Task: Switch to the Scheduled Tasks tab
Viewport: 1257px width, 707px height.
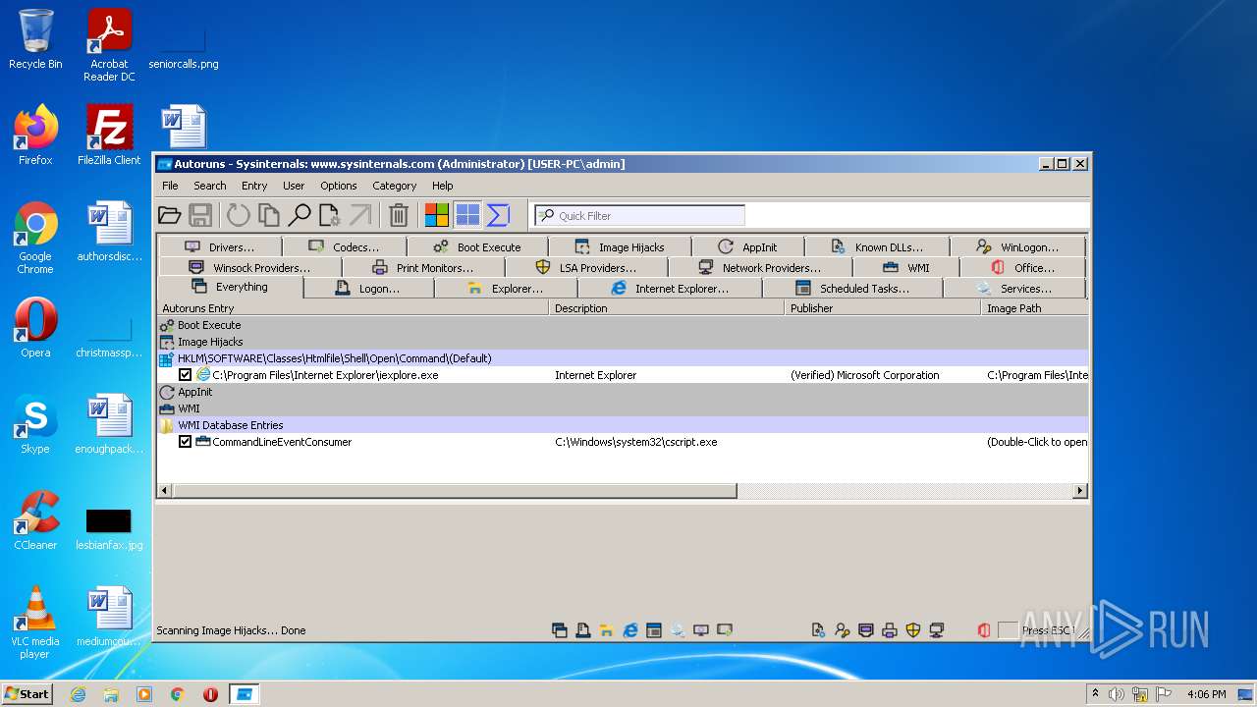Action: [852, 289]
